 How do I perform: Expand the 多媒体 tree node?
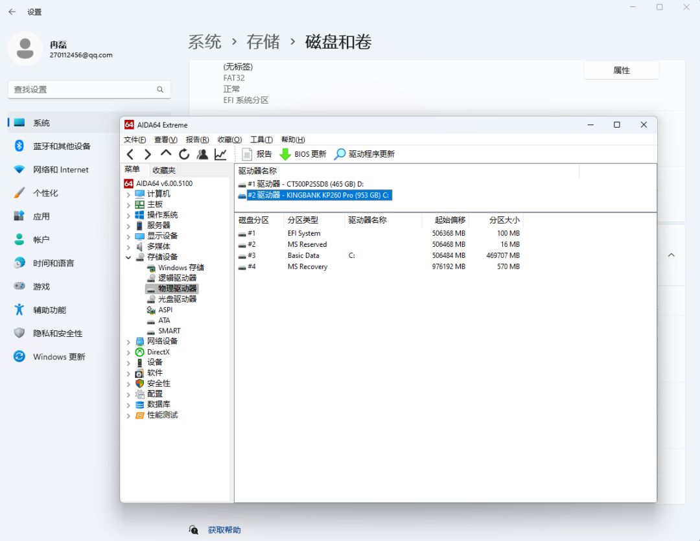(x=128, y=247)
